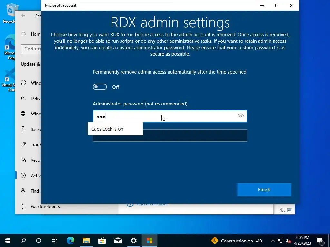330x247 pixels.
Task: Open notification center icon
Action: coord(320,241)
